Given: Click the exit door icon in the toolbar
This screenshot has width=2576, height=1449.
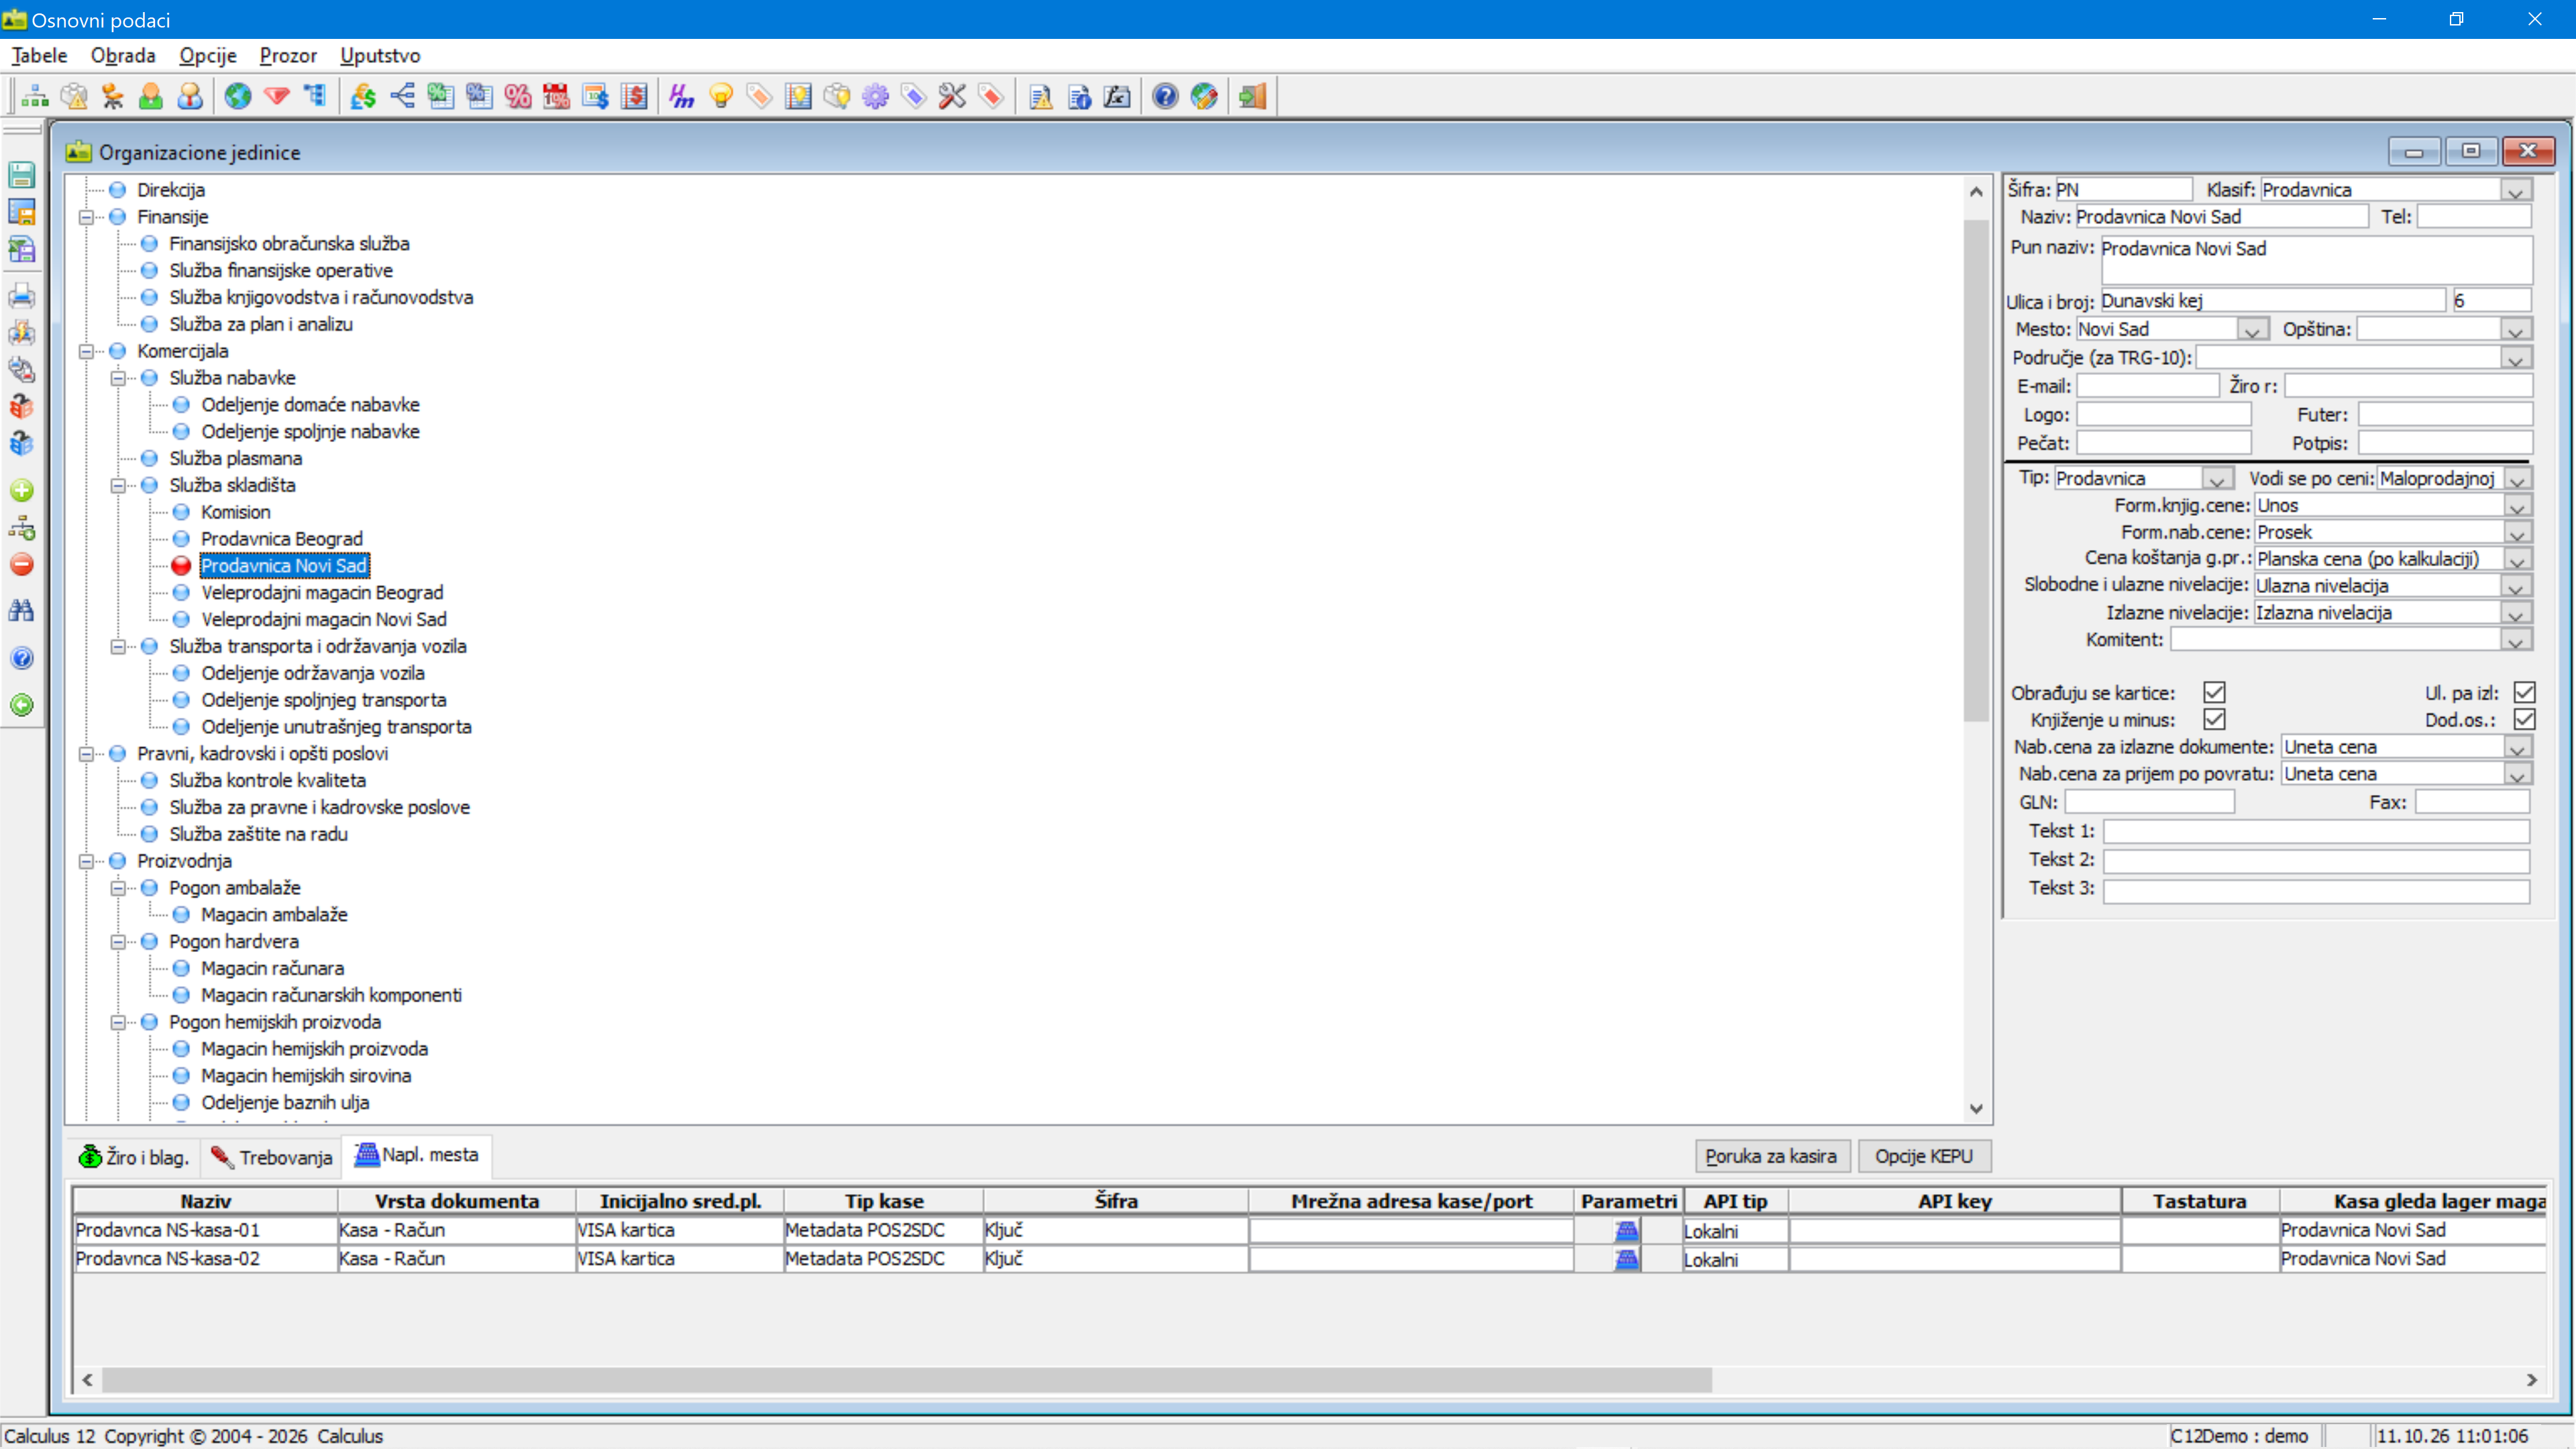Looking at the screenshot, I should coord(1252,96).
